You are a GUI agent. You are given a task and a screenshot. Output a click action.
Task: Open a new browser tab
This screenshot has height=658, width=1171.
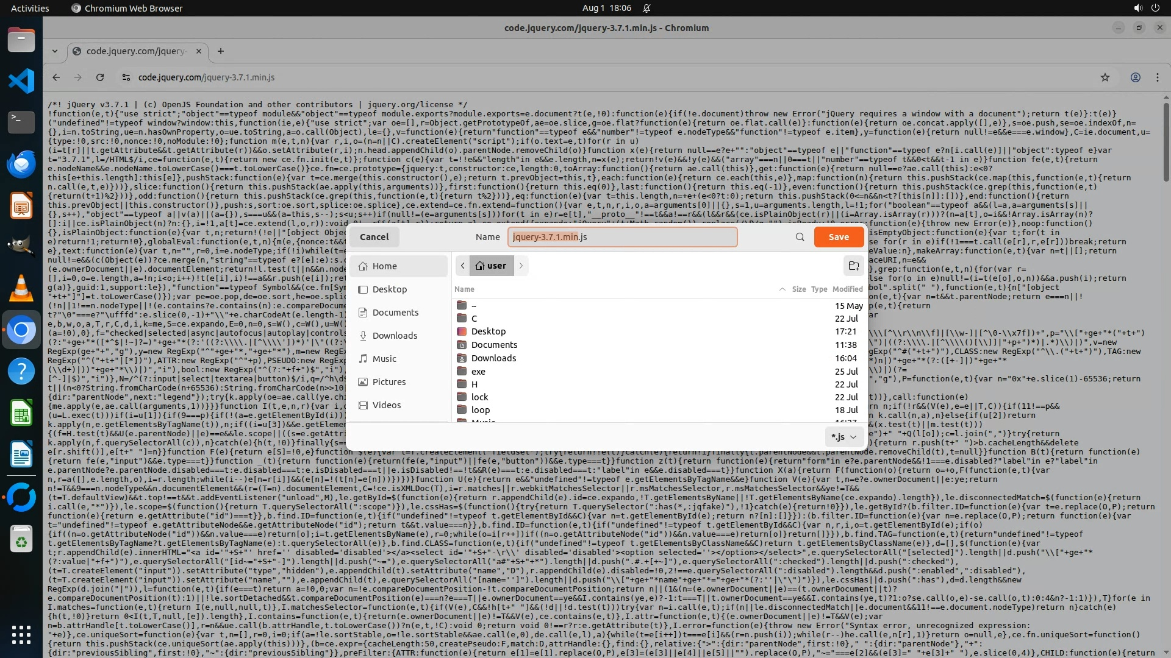(x=221, y=51)
